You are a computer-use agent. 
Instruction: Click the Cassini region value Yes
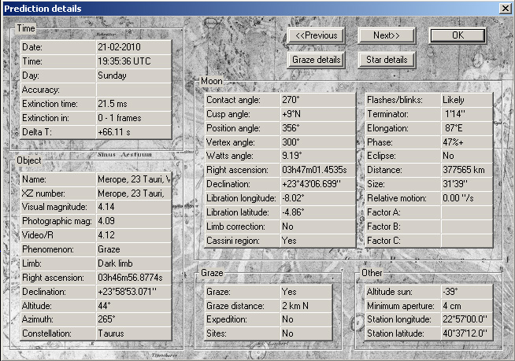[318, 240]
